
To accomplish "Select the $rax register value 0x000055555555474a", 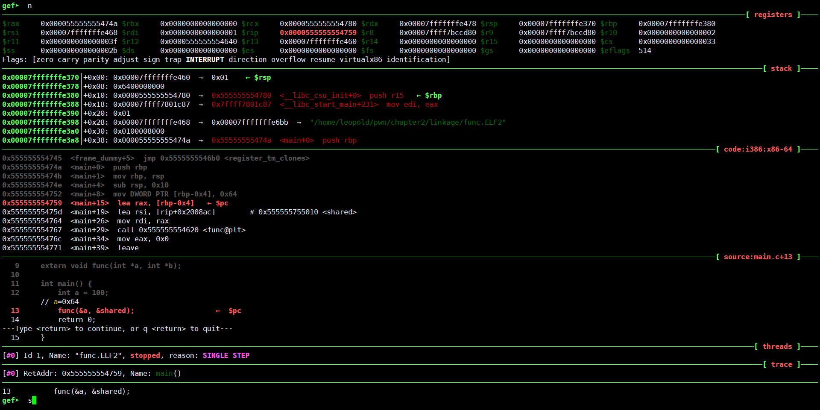I will [79, 23].
